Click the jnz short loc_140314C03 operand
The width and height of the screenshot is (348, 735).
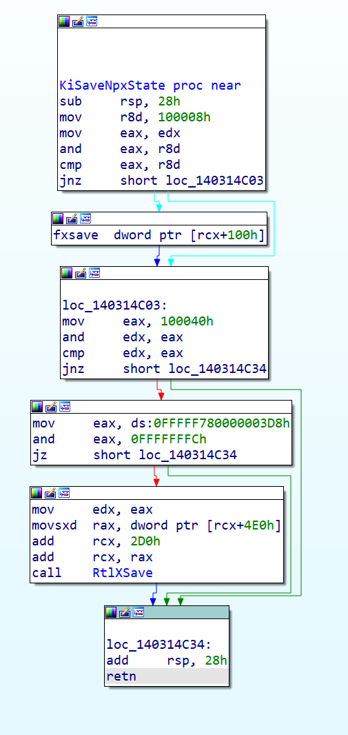[192, 181]
